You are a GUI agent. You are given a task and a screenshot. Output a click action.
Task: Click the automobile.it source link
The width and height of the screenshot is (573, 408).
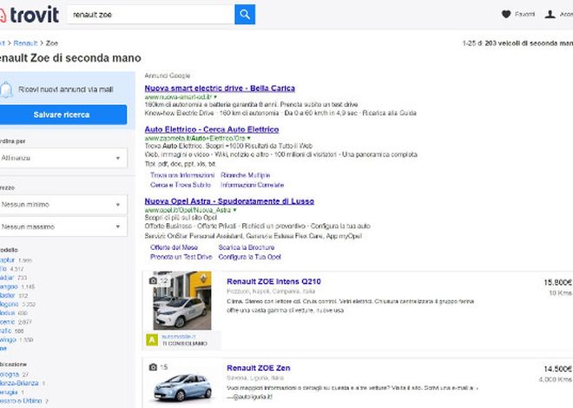[179, 337]
